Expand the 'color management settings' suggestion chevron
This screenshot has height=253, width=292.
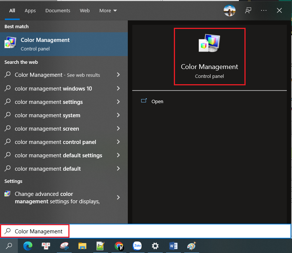[118, 102]
